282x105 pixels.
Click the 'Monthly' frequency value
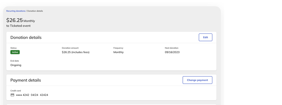click(x=118, y=52)
